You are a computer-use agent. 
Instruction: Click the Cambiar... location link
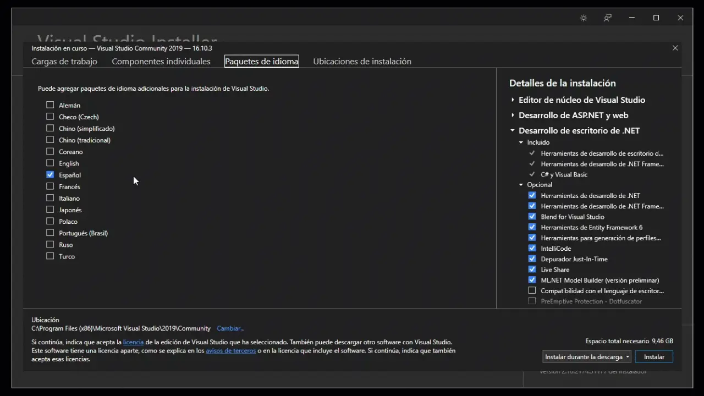coord(230,328)
